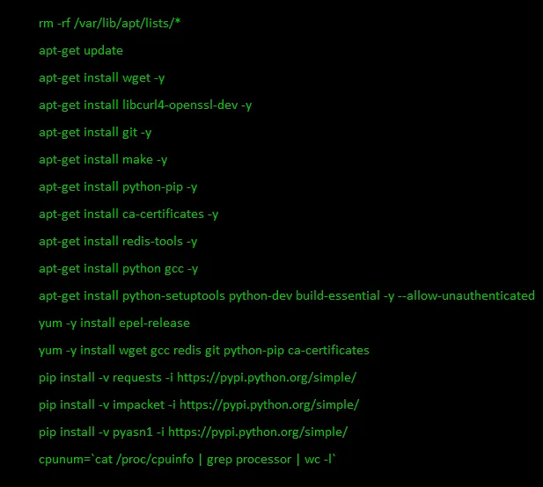The width and height of the screenshot is (543, 487).
Task: Select the 'apt-get install wget -y' line
Action: pyautogui.click(x=101, y=78)
